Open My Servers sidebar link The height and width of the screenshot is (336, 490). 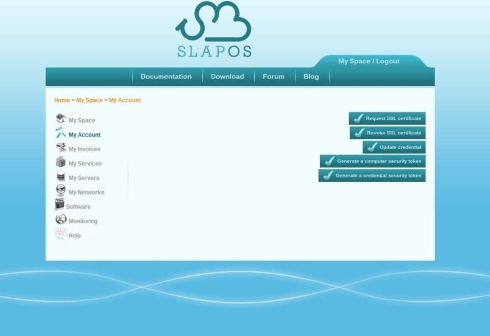tap(84, 178)
